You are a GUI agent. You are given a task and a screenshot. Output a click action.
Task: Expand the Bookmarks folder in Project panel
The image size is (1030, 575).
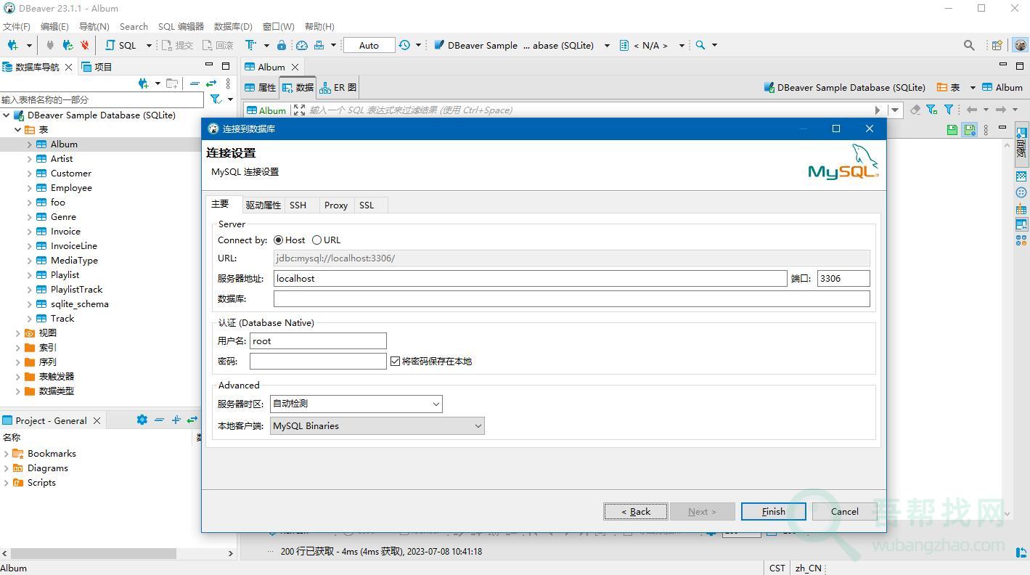7,453
